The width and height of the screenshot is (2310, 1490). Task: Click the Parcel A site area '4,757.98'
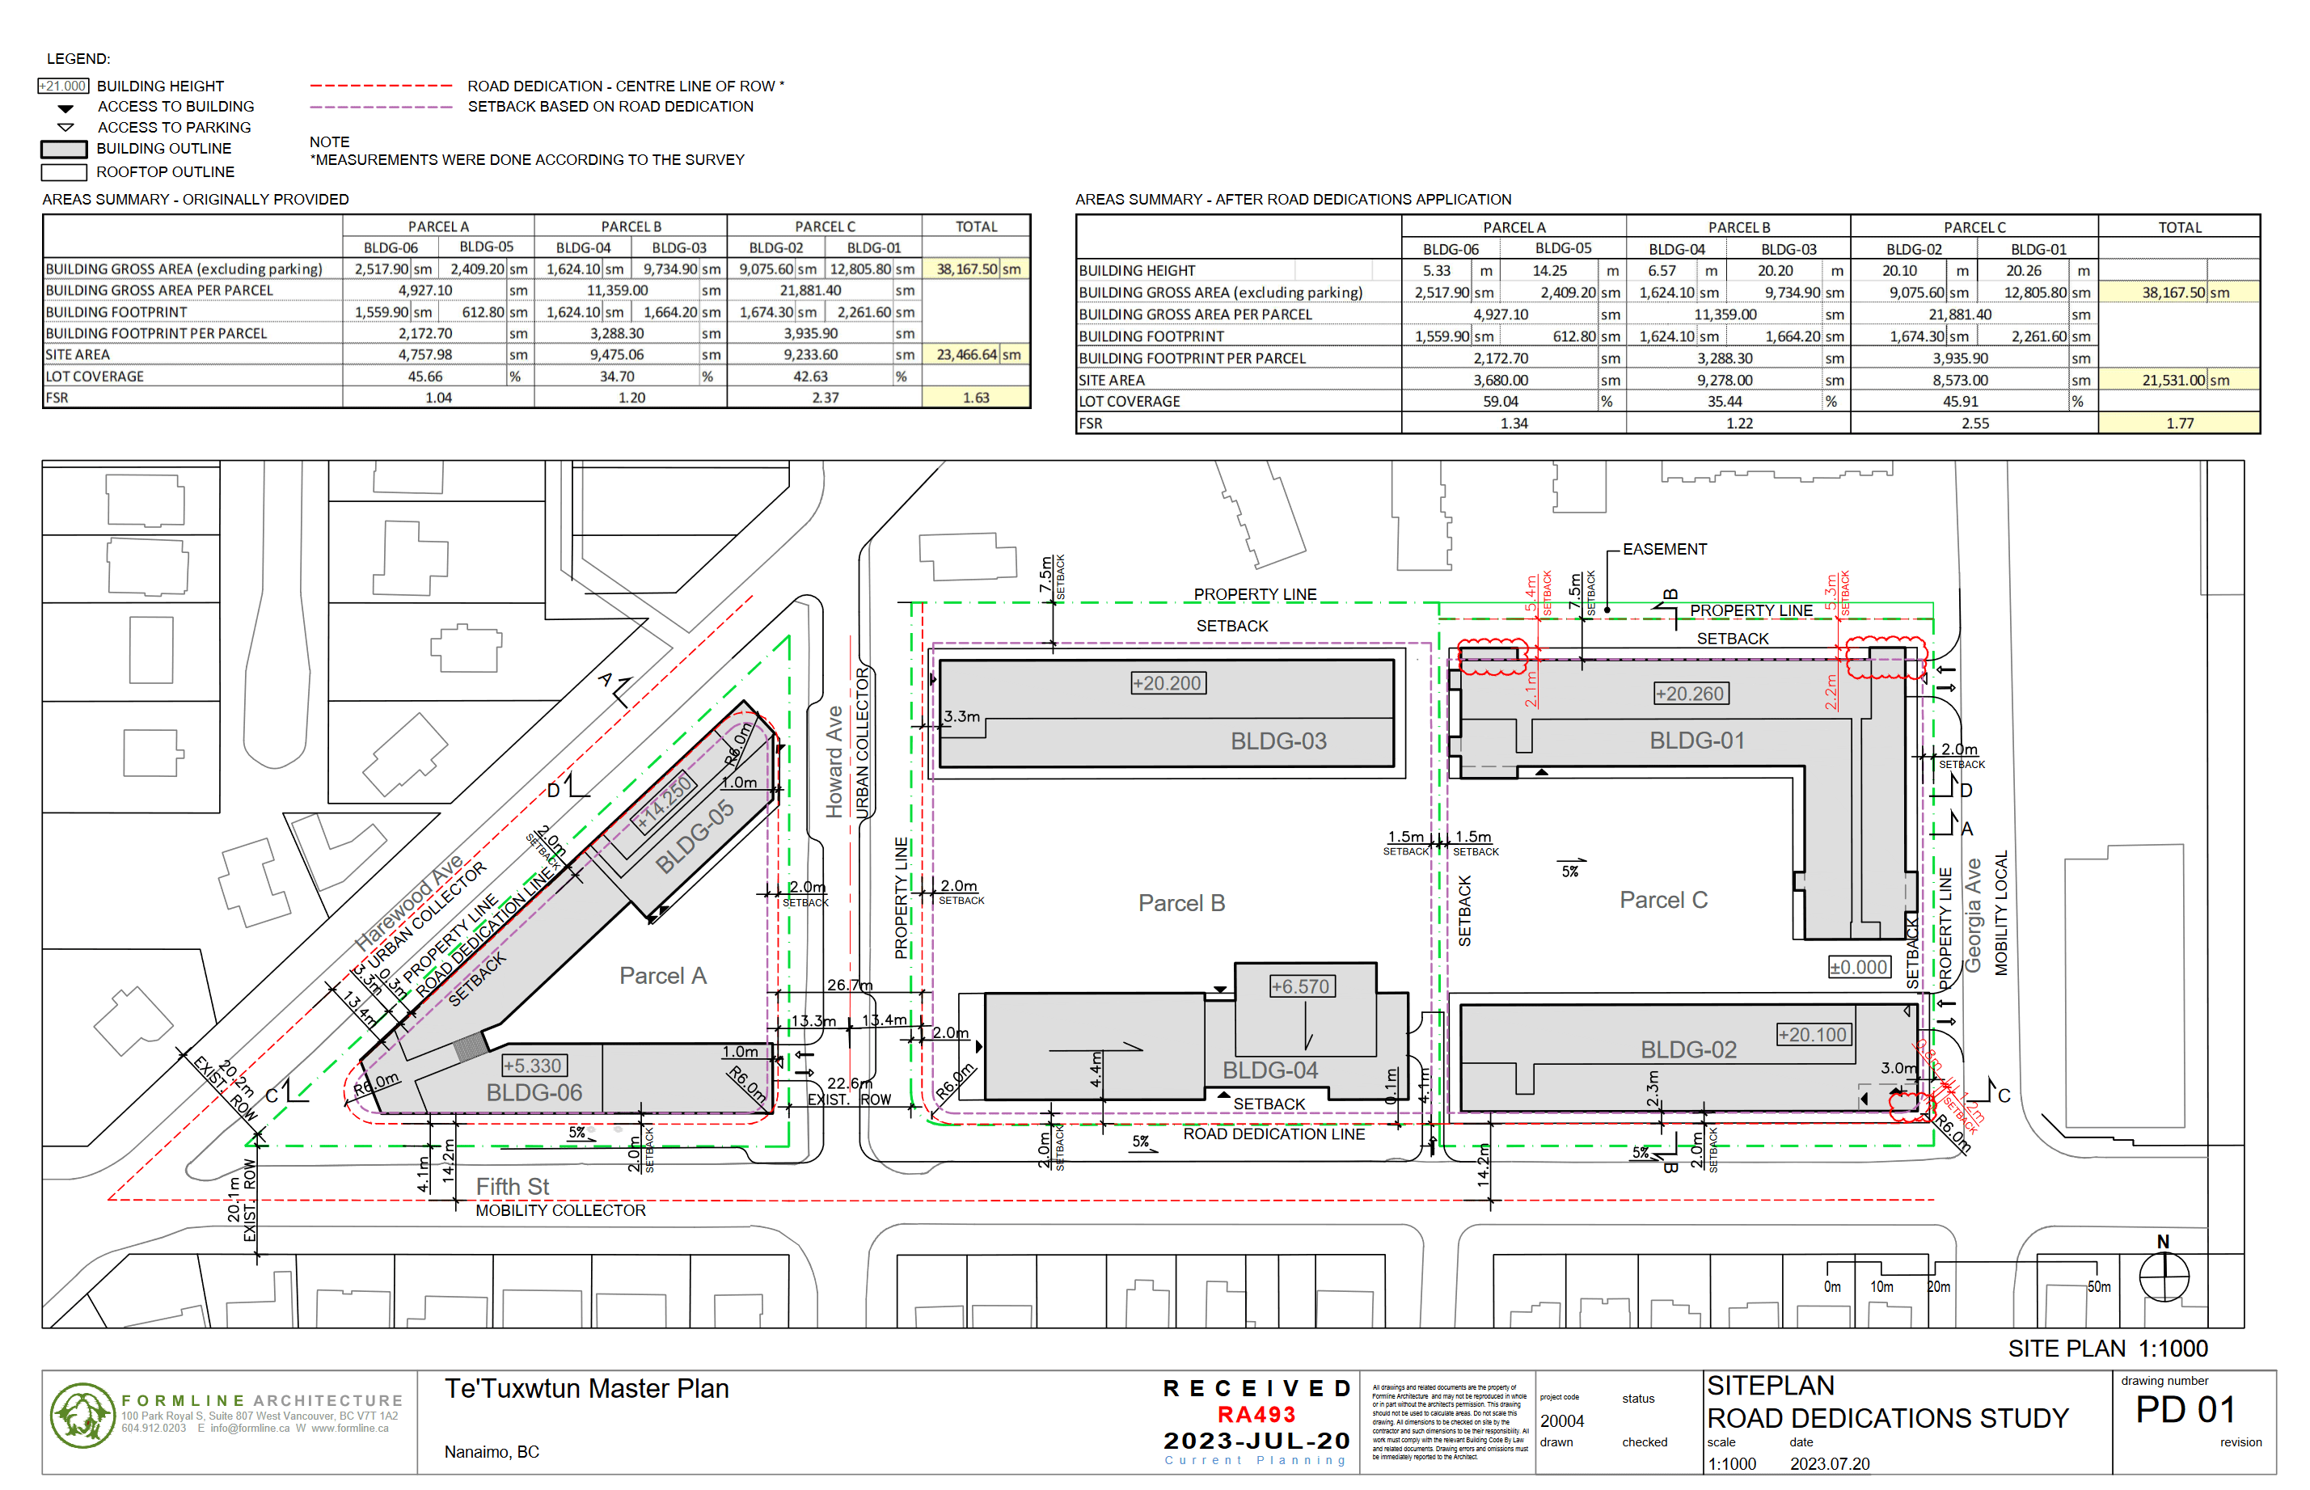coord(424,355)
